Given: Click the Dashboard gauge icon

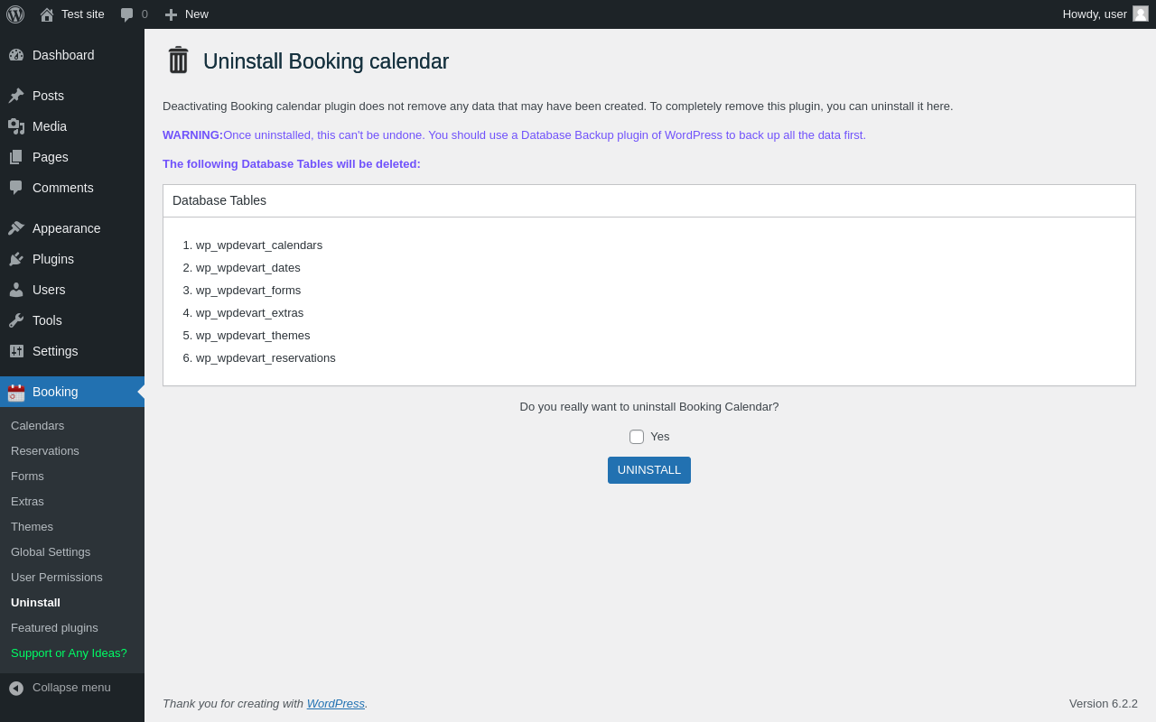Looking at the screenshot, I should [x=16, y=55].
